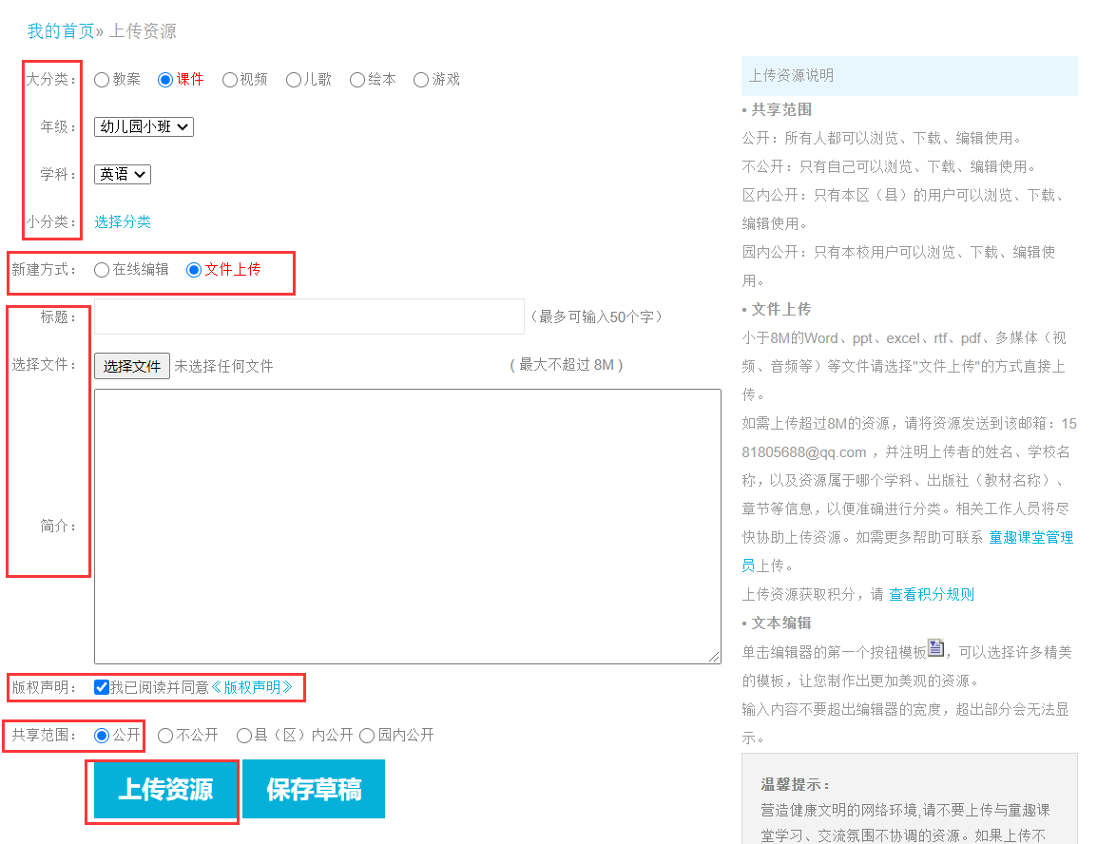Click the 选择文件 file chooser button

[132, 366]
